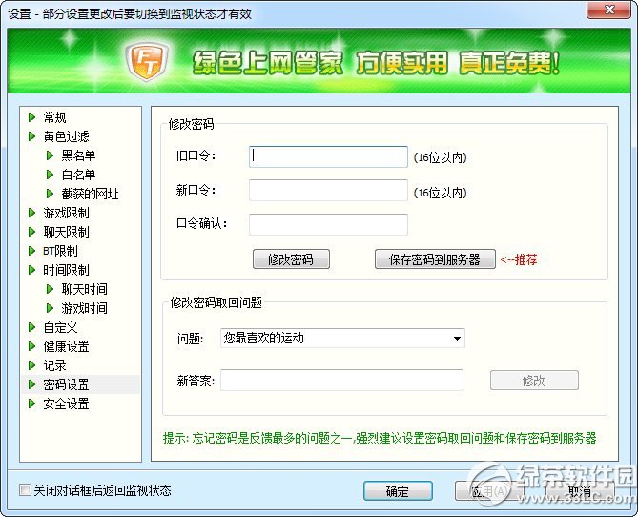Click the greyed 修改 button
This screenshot has height=517, width=638.
tap(534, 381)
